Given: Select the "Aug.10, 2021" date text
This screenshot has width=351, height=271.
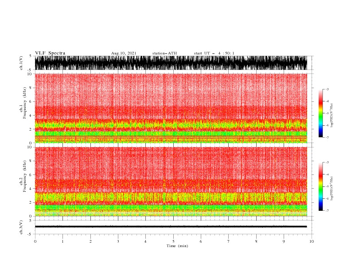Looking at the screenshot, I should click(124, 53).
